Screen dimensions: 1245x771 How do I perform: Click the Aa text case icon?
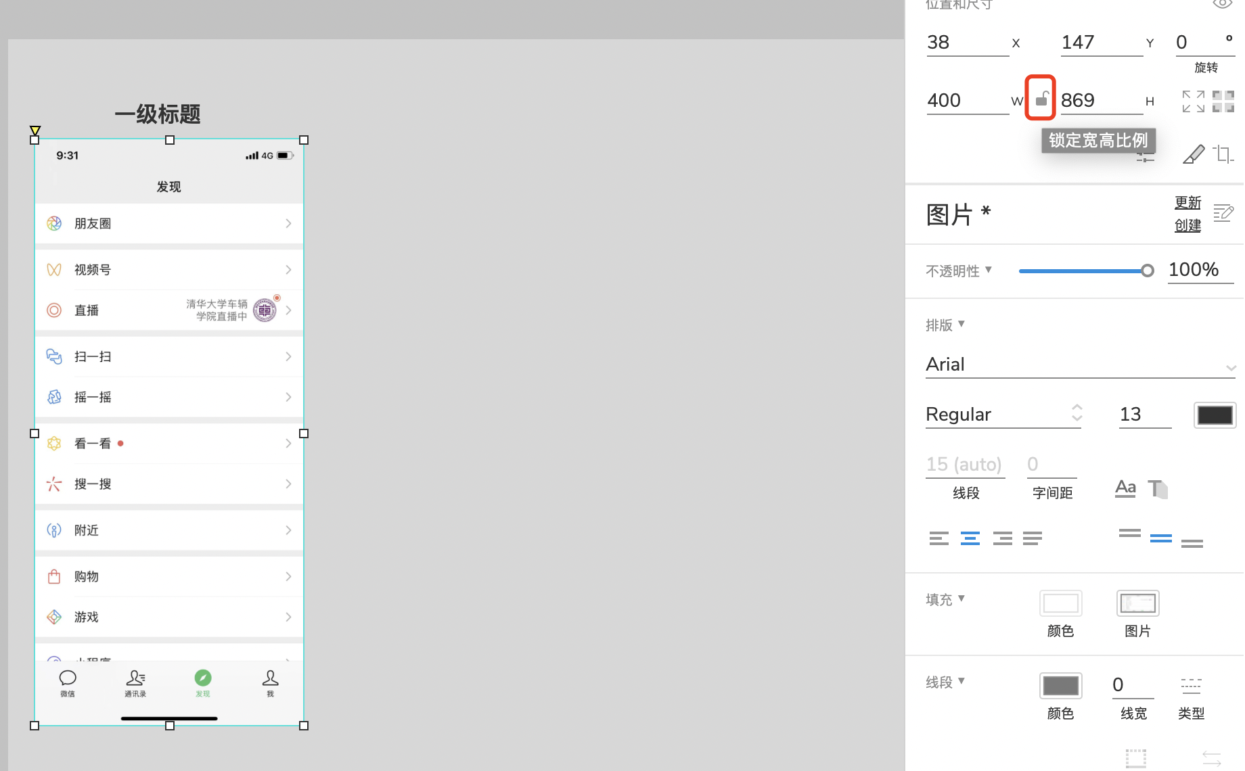coord(1125,488)
